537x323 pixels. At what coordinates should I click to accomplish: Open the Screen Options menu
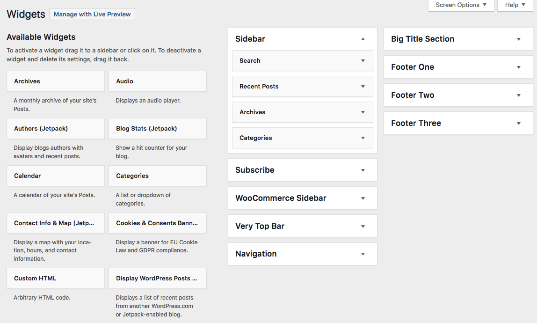(460, 5)
